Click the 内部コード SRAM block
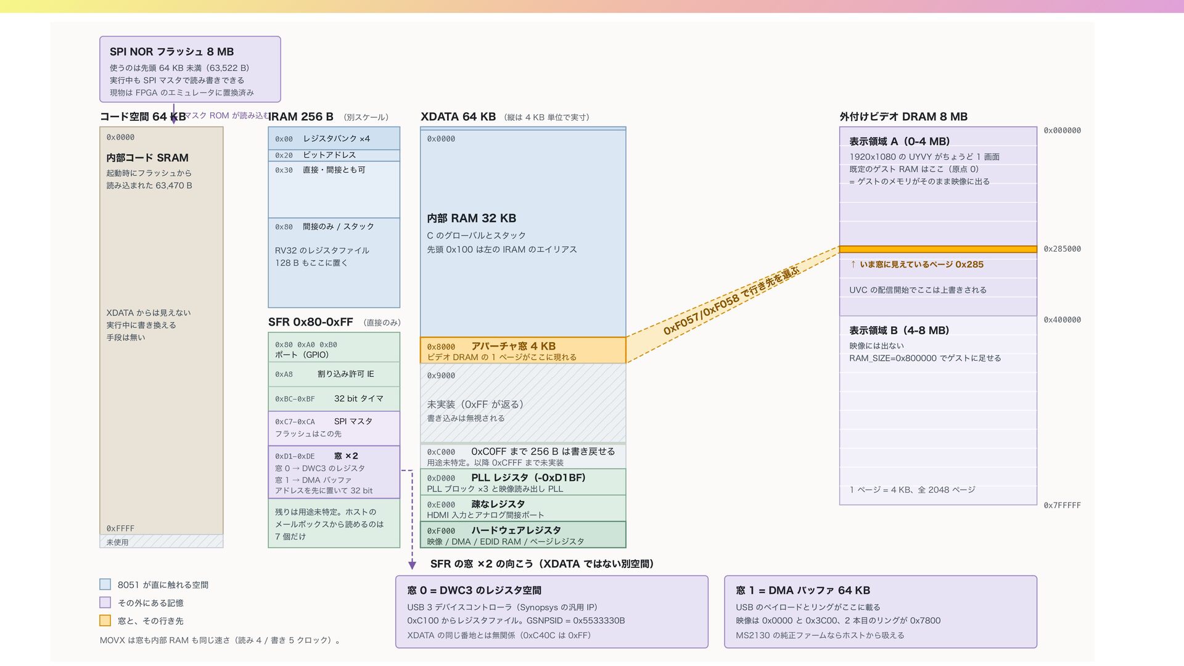The image size is (1184, 666). 162,331
